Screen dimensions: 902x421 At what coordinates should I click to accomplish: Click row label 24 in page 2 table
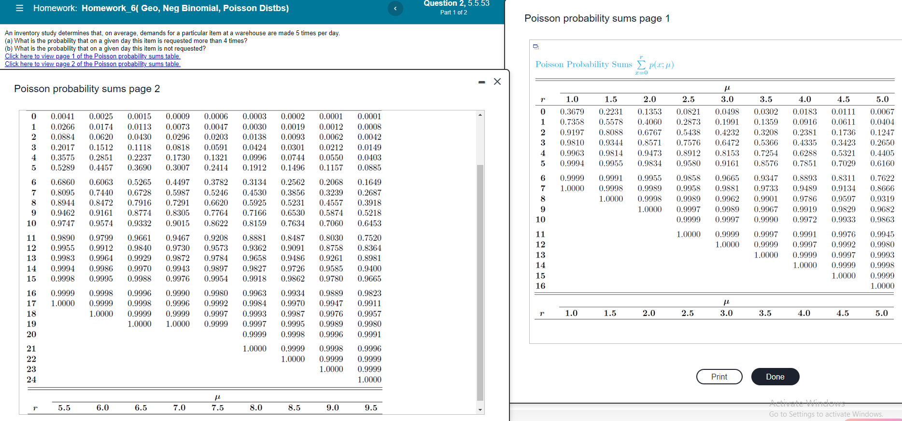coord(31,380)
